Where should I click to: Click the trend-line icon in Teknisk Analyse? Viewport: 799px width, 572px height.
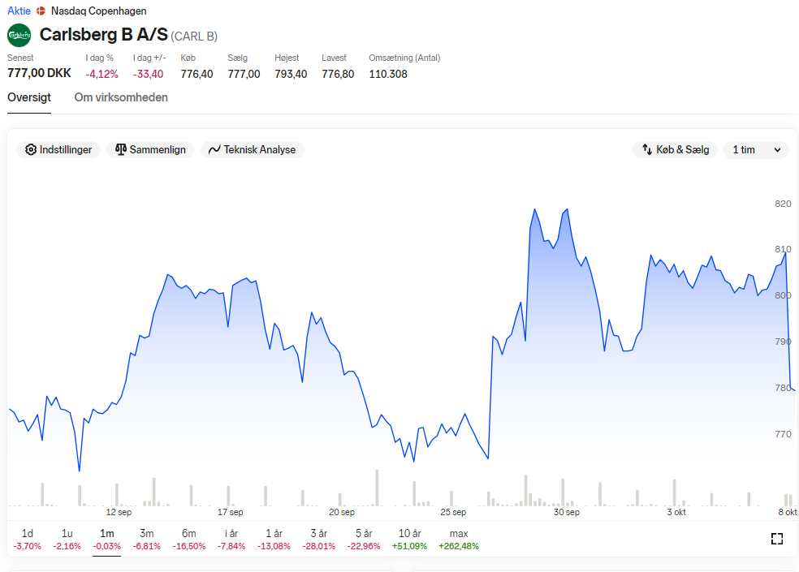214,150
